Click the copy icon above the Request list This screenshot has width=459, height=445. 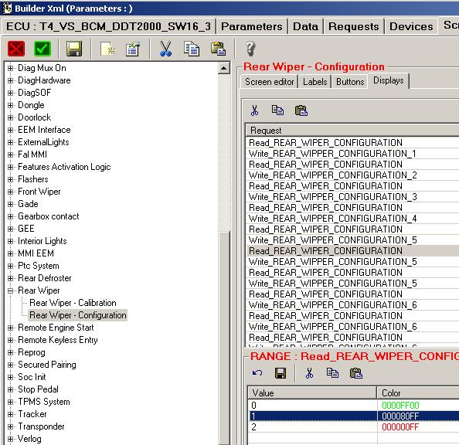[277, 110]
